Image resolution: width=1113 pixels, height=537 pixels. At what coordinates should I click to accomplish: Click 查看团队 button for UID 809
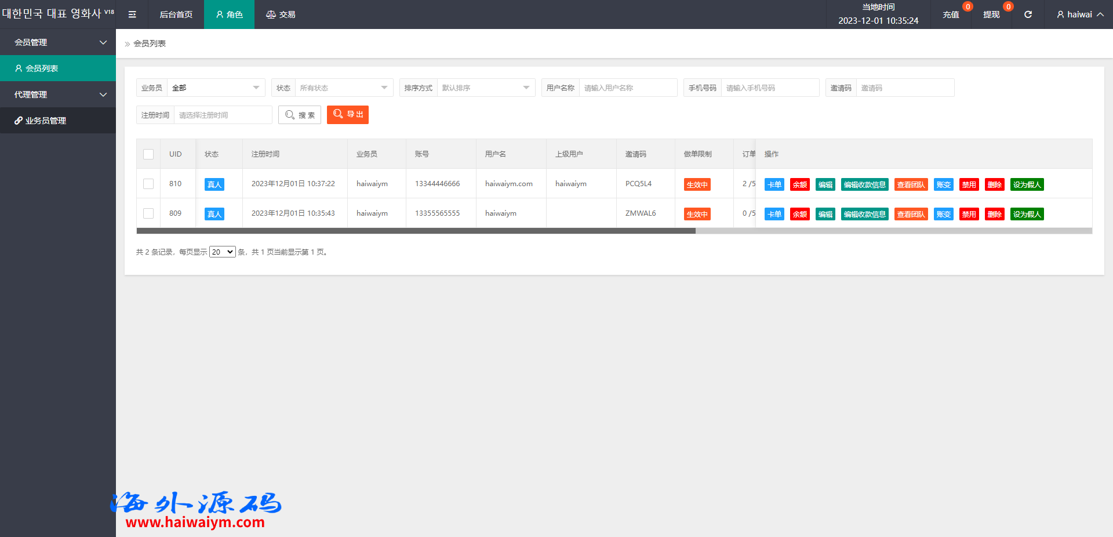911,214
